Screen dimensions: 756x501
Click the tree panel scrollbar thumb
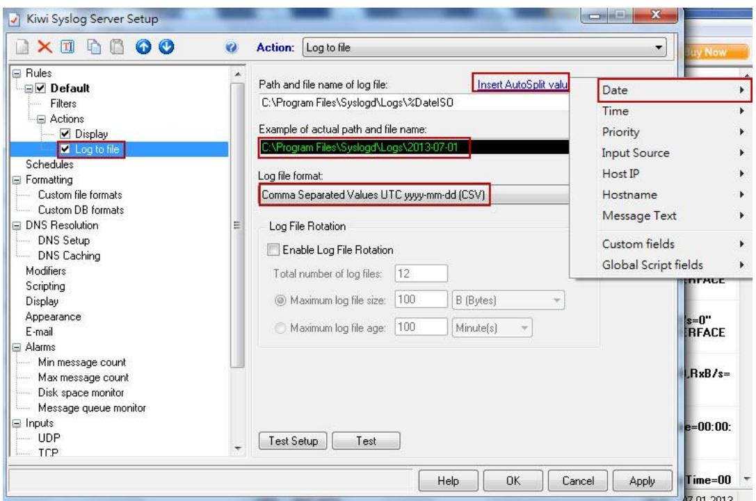tap(237, 225)
